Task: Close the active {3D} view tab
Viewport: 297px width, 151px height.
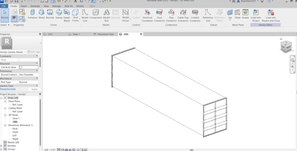Action: point(141,34)
